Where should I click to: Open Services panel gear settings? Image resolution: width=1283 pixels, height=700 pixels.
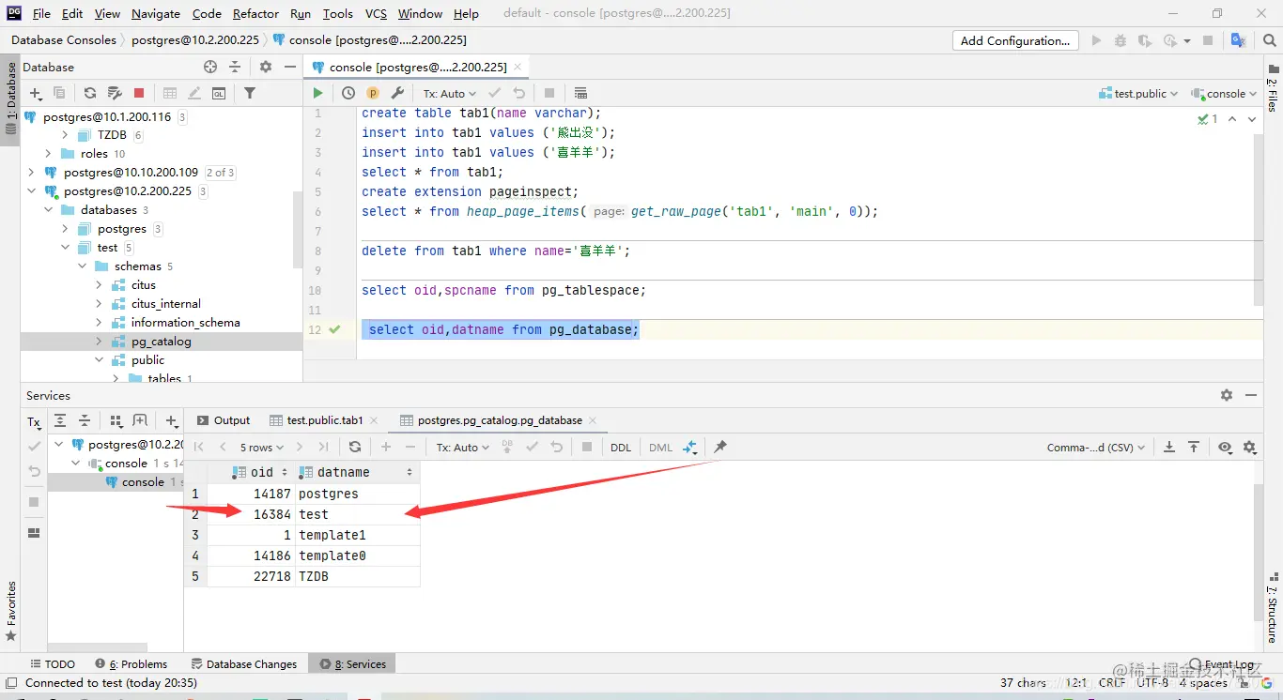pos(1226,395)
